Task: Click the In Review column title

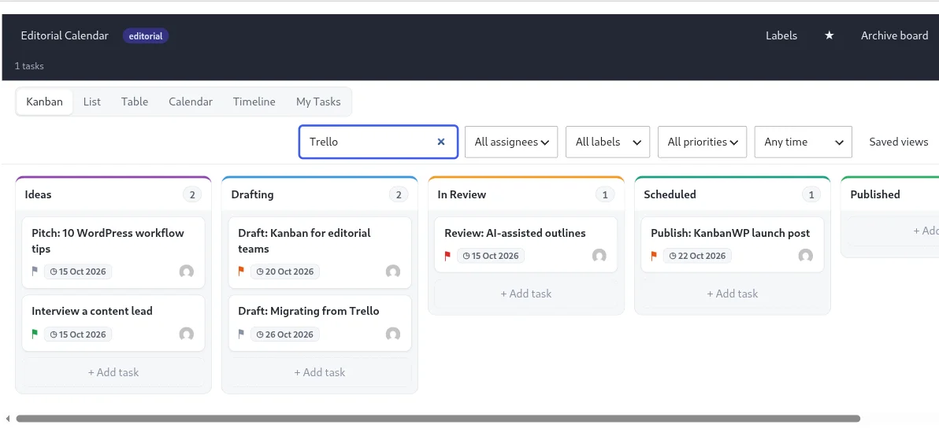Action: click(462, 194)
